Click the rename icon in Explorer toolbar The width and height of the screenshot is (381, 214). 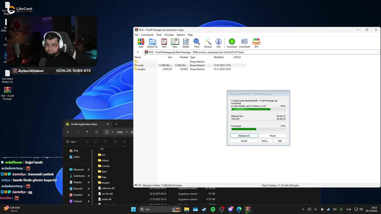(115, 142)
